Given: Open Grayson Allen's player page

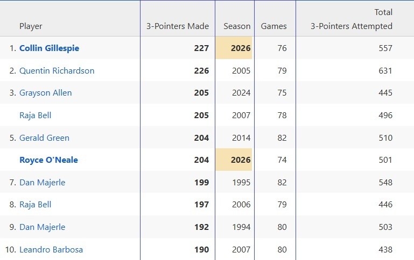Looking at the screenshot, I should pyautogui.click(x=45, y=93).
